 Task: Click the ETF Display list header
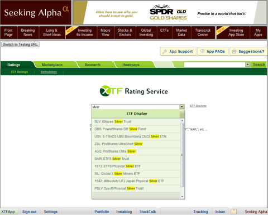(x=136, y=114)
